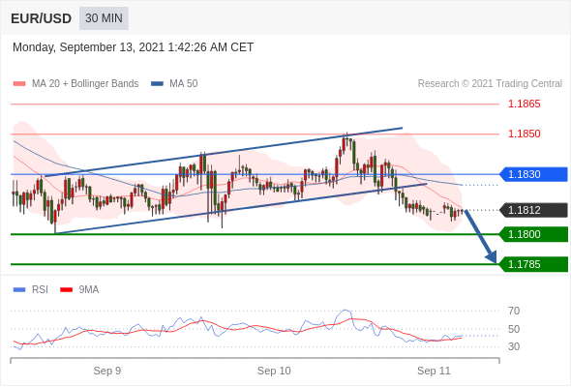Viewport: 571px width, 387px height.
Task: Click the 9MA legend label text
Action: click(x=89, y=290)
